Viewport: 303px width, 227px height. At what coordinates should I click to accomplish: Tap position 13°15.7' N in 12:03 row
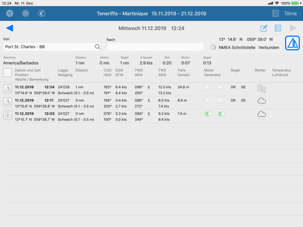[x=24, y=120]
